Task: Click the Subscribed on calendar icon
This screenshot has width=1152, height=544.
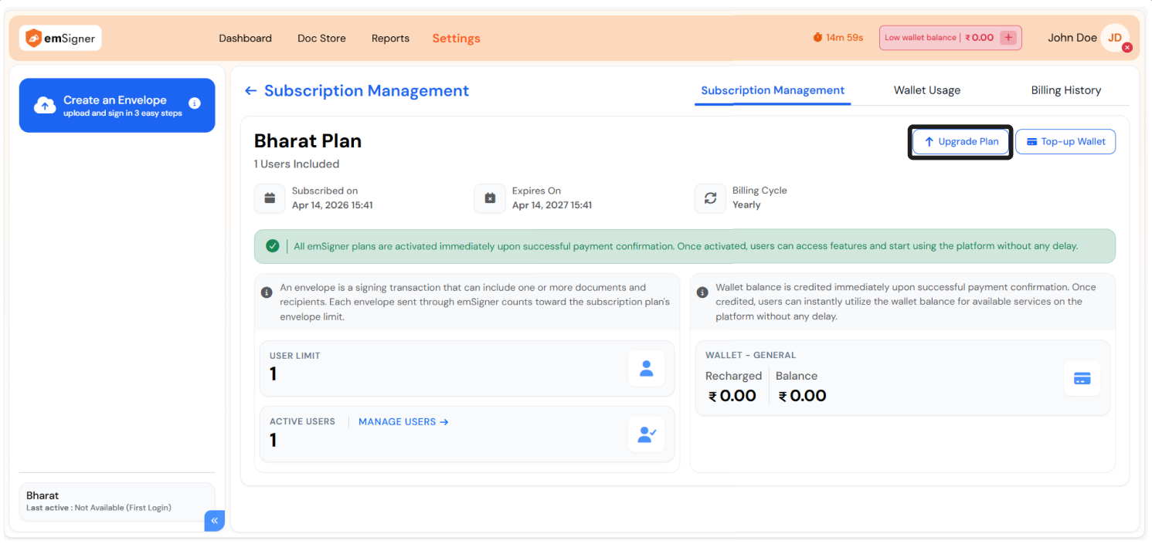Action: 270,198
